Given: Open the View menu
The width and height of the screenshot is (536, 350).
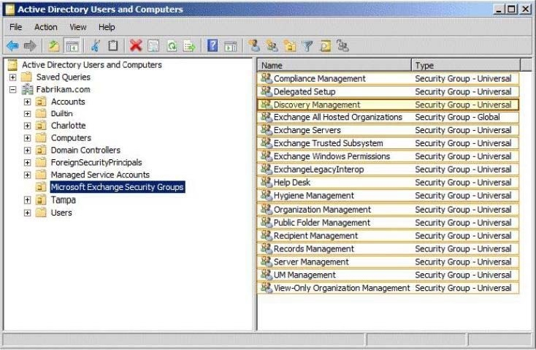Looking at the screenshot, I should coord(78,27).
